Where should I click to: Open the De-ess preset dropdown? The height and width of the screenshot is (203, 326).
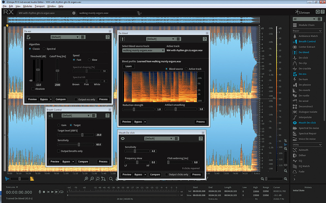point(65,37)
